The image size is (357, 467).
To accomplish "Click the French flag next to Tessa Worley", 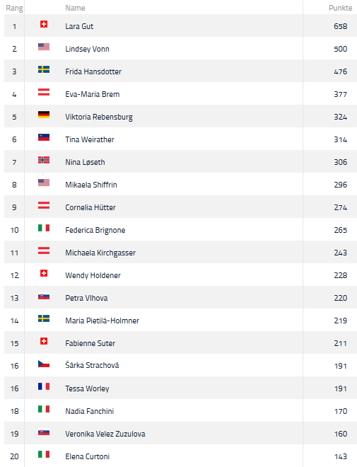I will click(x=44, y=386).
